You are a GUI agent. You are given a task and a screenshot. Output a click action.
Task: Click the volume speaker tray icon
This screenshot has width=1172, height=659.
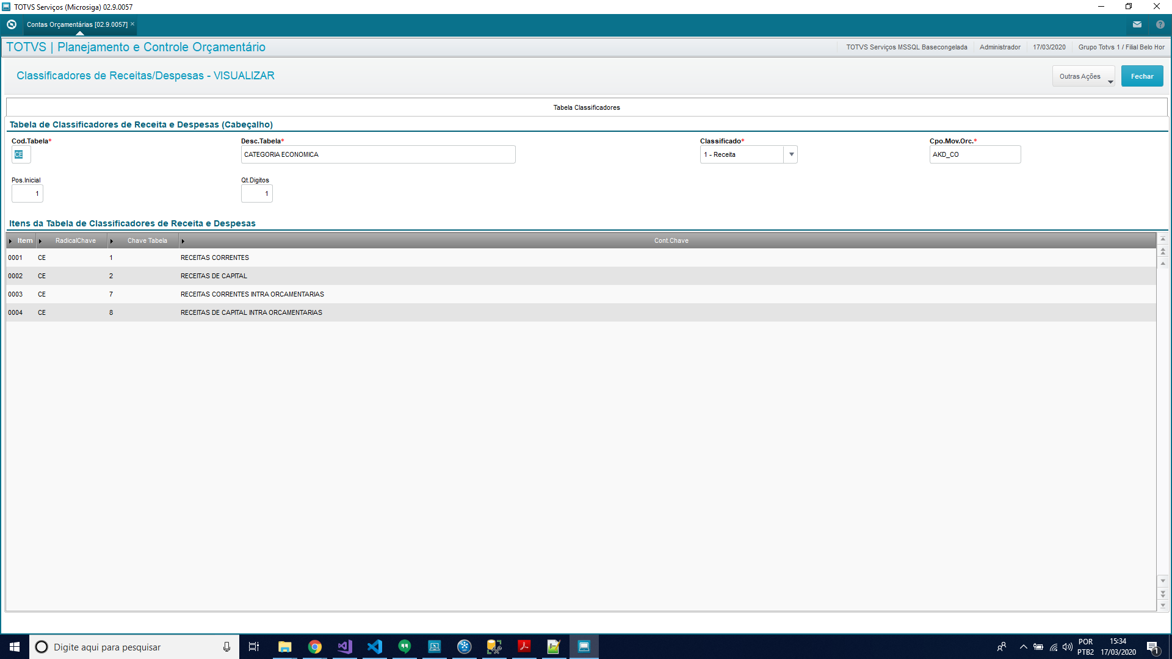click(1068, 647)
